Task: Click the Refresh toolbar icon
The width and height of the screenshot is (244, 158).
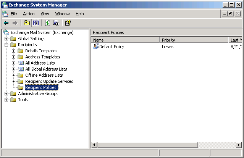Action: pyautogui.click(x=47, y=23)
